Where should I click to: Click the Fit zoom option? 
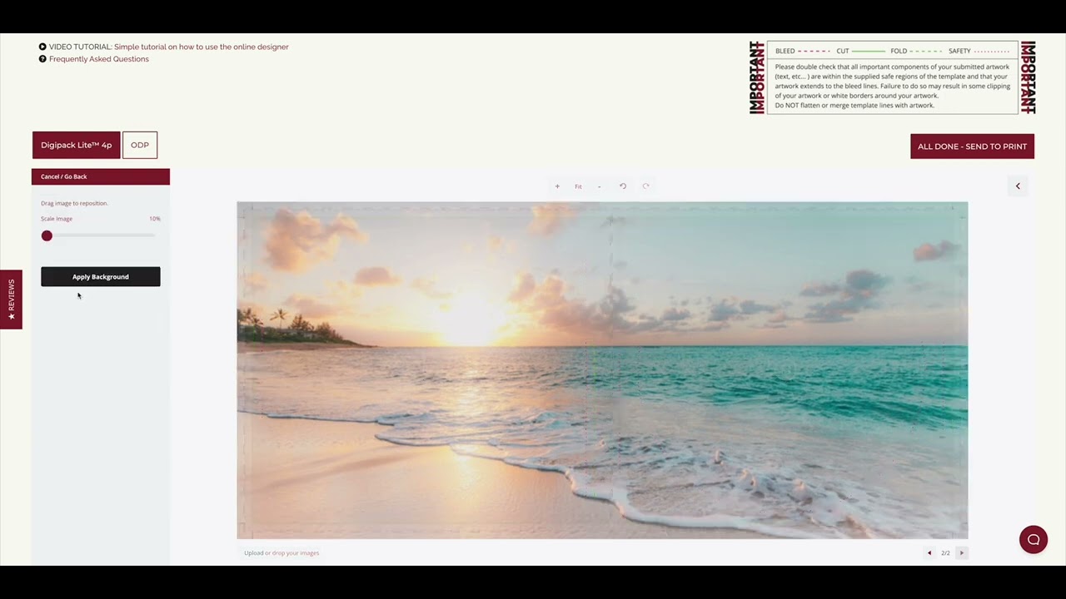578,186
